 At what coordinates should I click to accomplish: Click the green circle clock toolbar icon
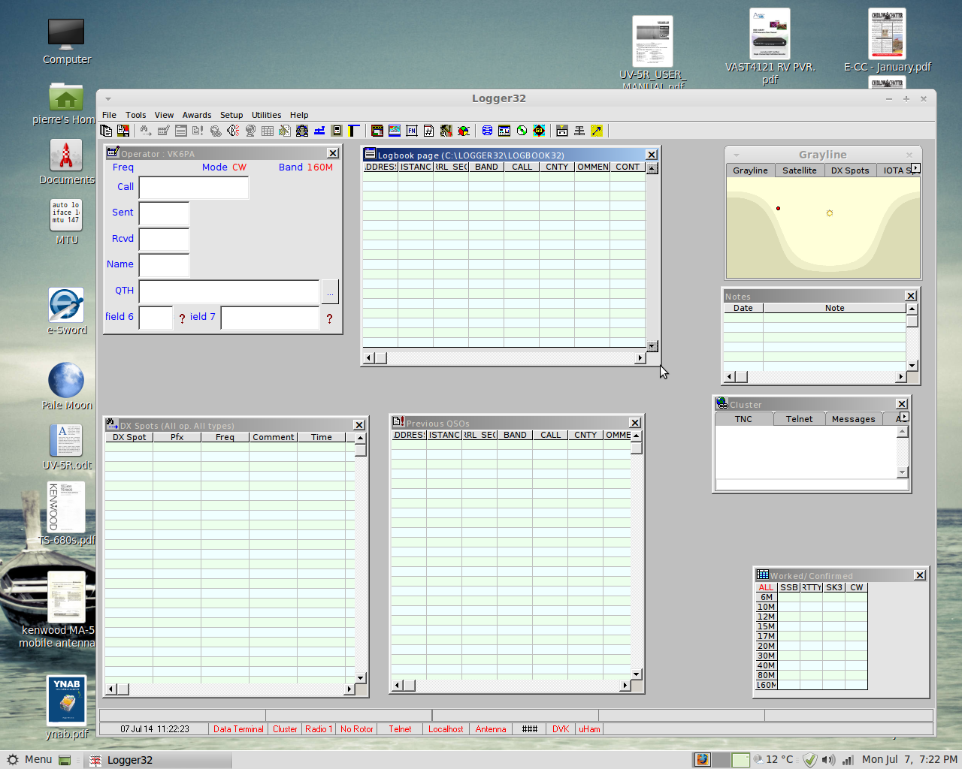pyautogui.click(x=522, y=131)
